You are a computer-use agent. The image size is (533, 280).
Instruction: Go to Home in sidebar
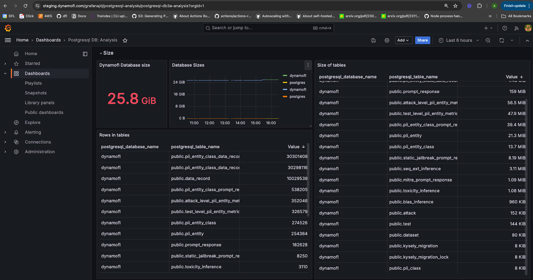[x=31, y=54]
